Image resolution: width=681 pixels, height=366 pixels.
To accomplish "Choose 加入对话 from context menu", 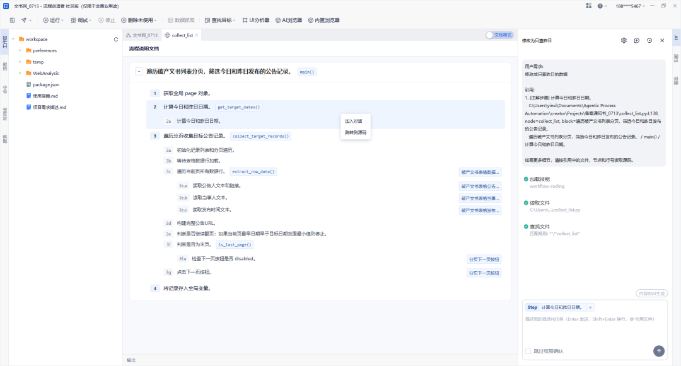I will coord(354,122).
